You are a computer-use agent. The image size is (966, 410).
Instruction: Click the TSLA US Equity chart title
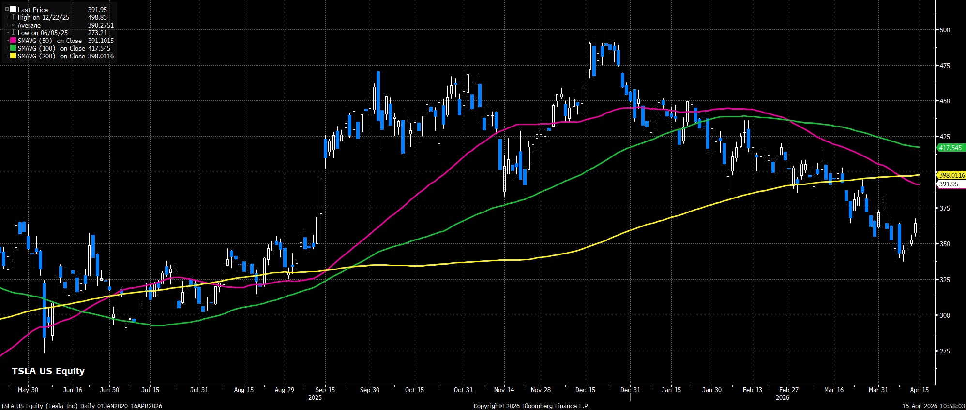48,371
